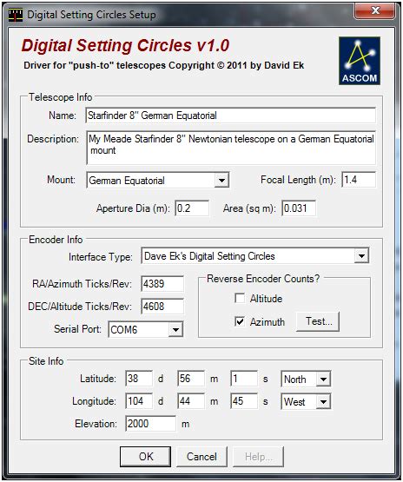Click the ASCOM logo icon
Viewport: 403px width, 482px height.
[360, 61]
